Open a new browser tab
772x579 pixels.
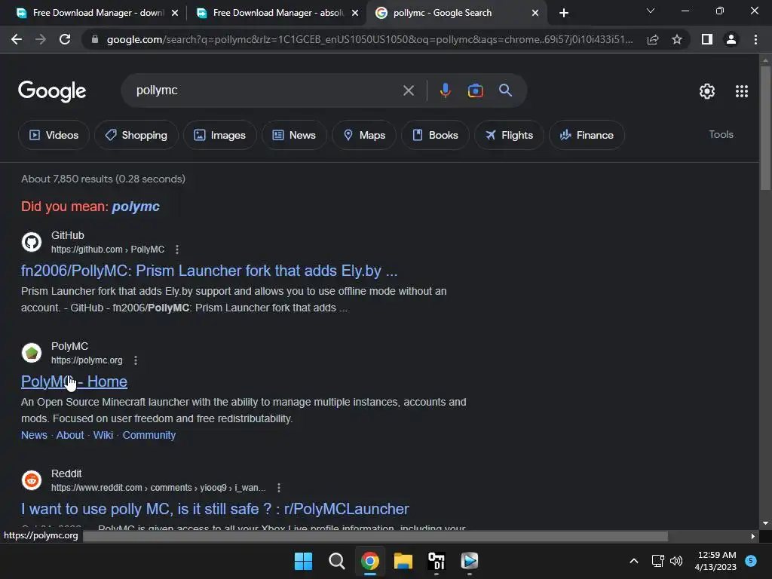[564, 13]
